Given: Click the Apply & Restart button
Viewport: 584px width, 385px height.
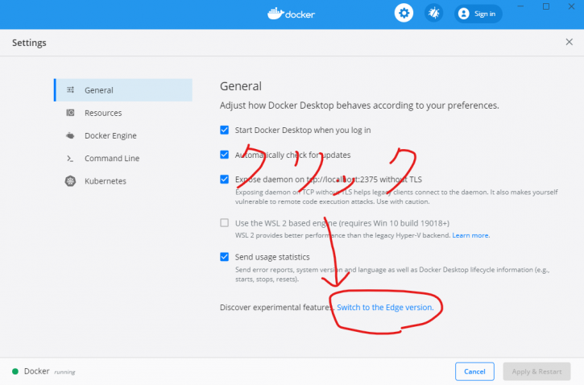Looking at the screenshot, I should point(536,371).
